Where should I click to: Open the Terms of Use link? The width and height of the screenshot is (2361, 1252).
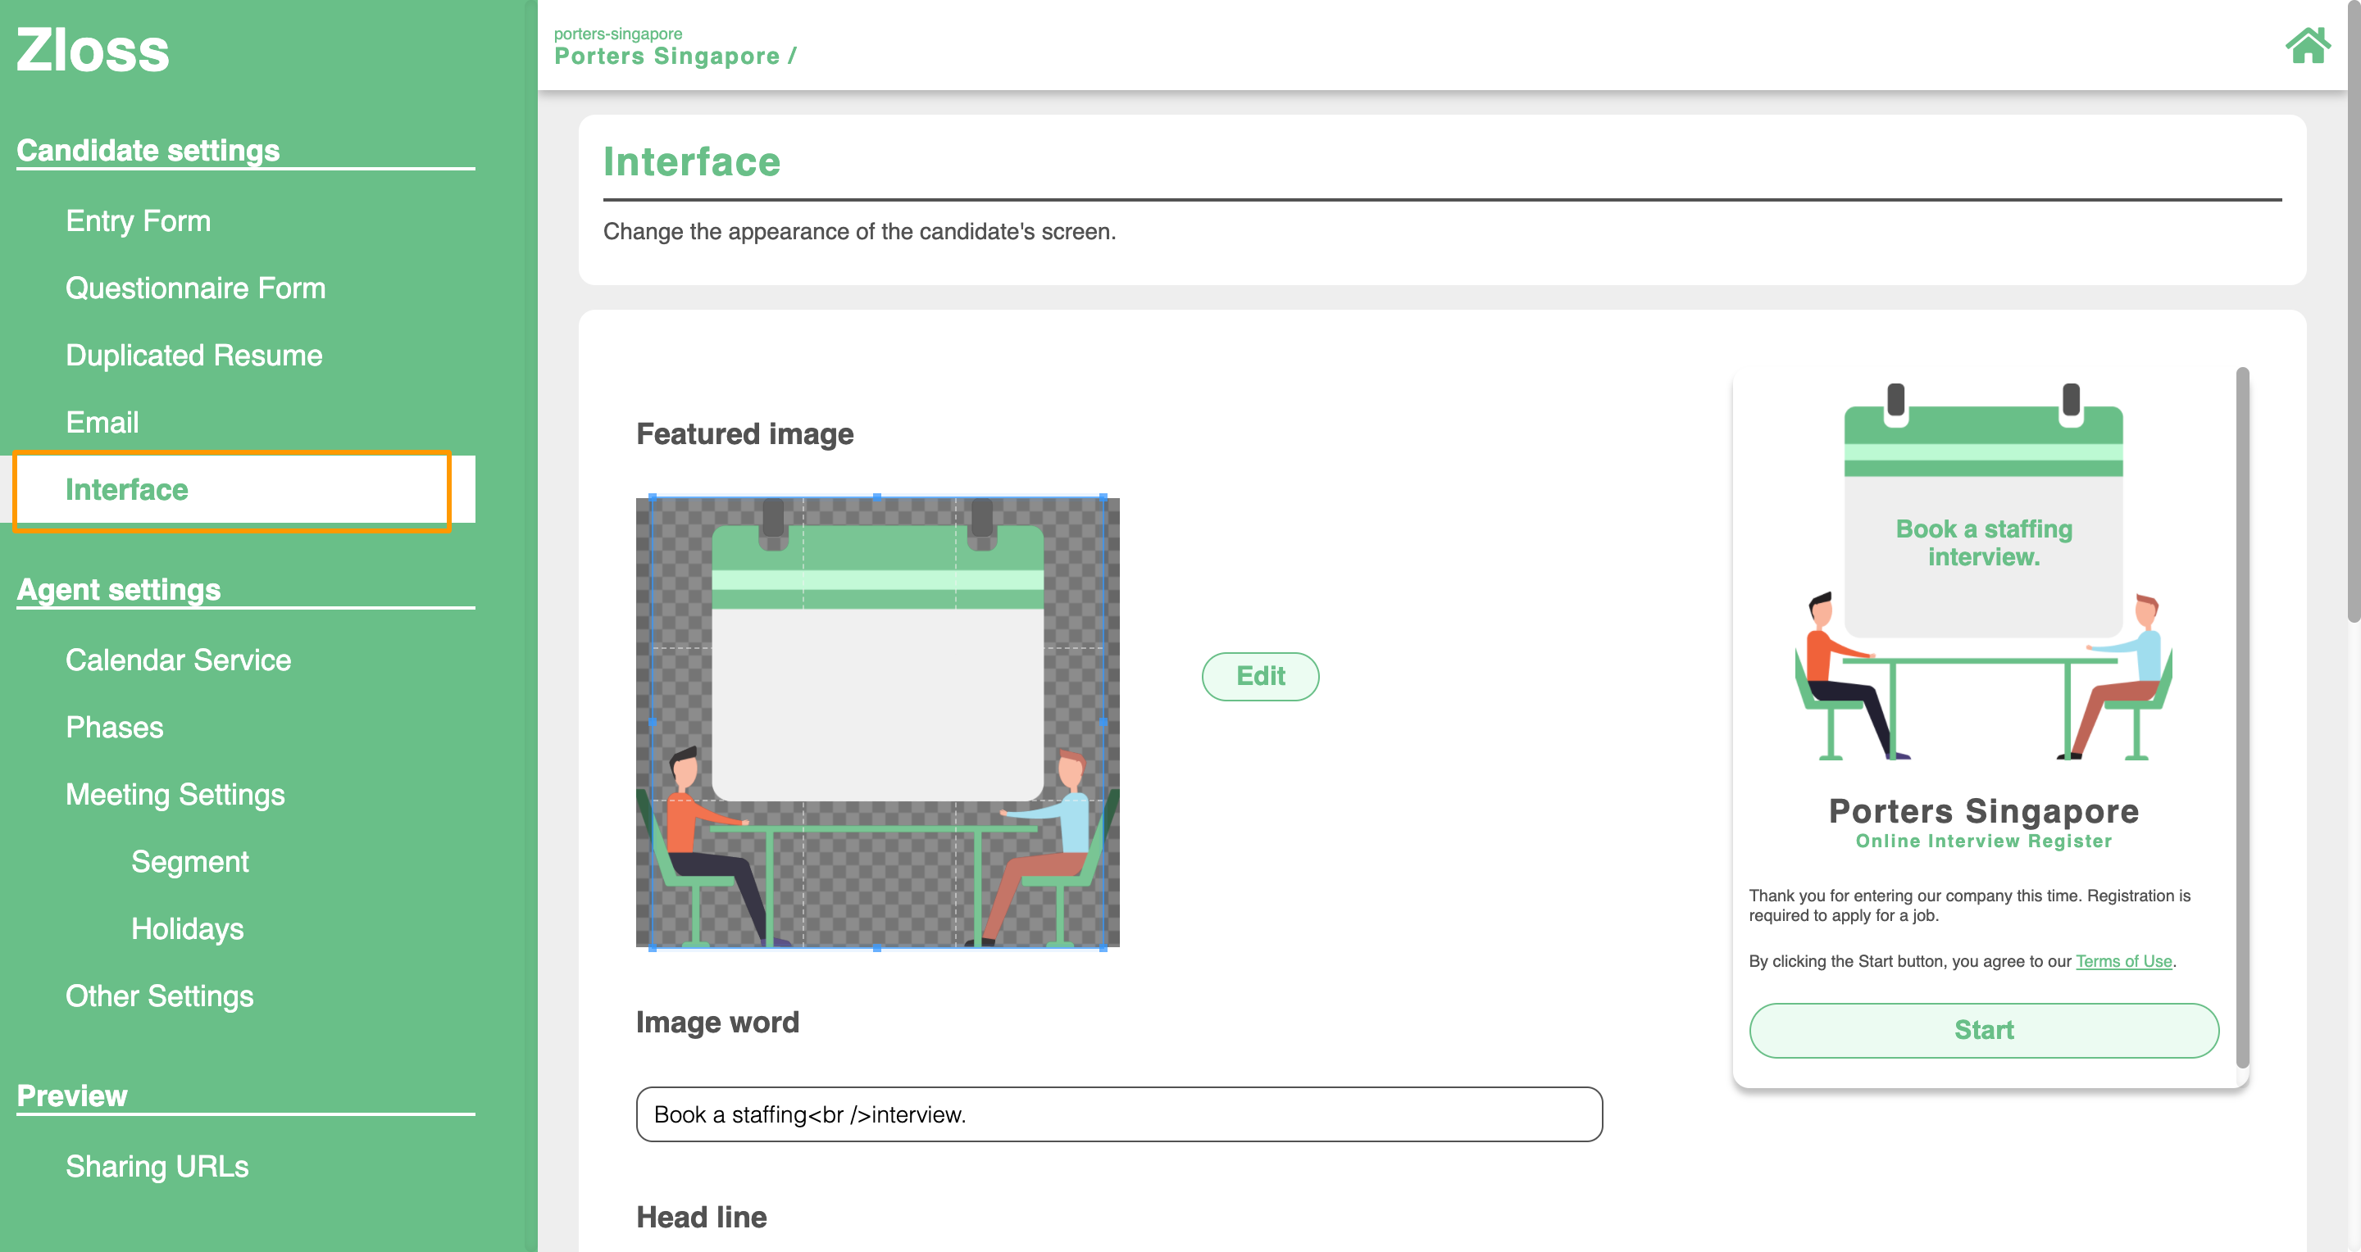2122,961
